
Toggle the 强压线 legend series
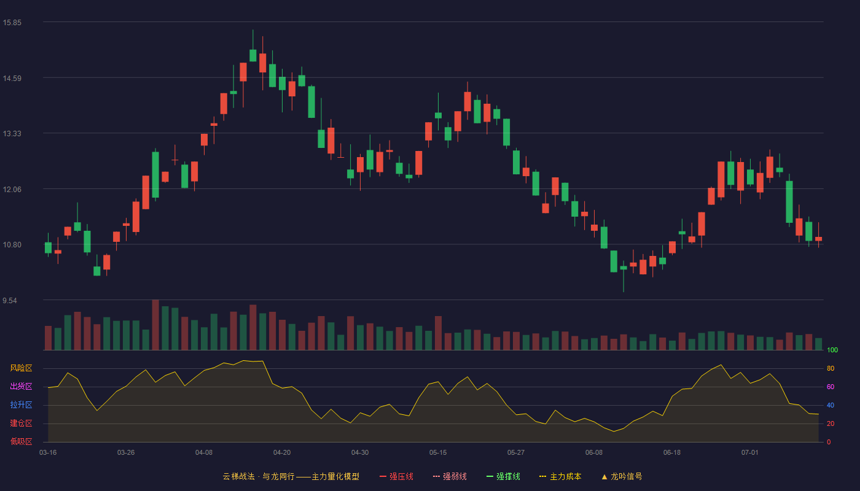(396, 476)
